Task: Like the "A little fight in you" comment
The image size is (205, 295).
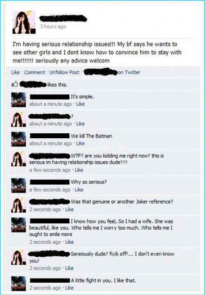Action: click(69, 288)
